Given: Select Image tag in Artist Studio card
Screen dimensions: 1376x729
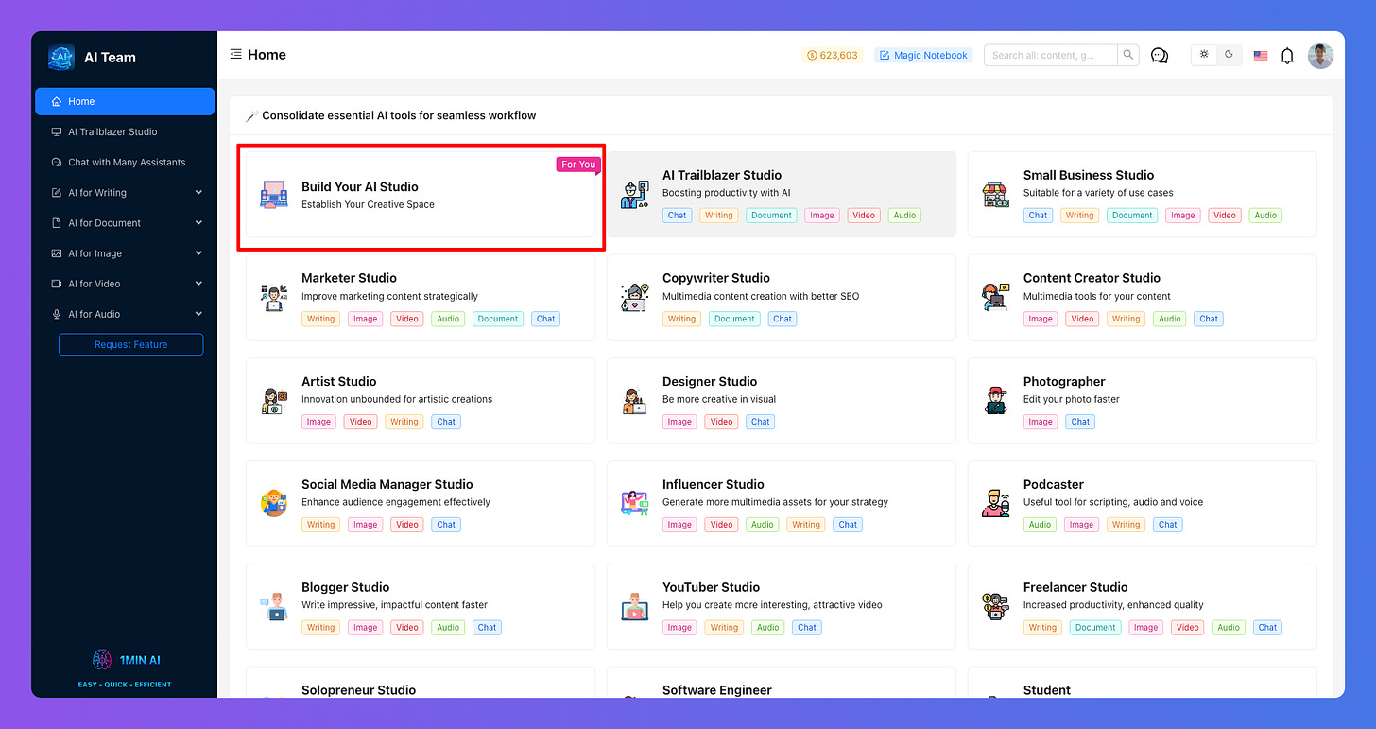Looking at the screenshot, I should [318, 422].
